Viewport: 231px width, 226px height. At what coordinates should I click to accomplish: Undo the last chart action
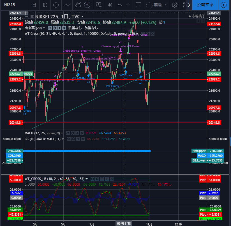[x=120, y=5]
